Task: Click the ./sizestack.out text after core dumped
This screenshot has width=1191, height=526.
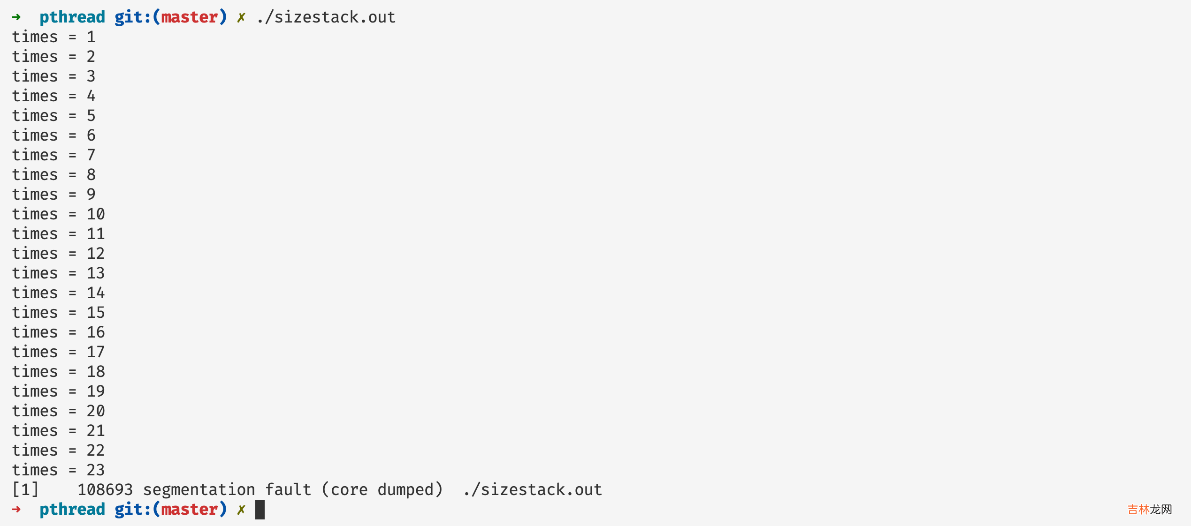Action: click(x=532, y=490)
